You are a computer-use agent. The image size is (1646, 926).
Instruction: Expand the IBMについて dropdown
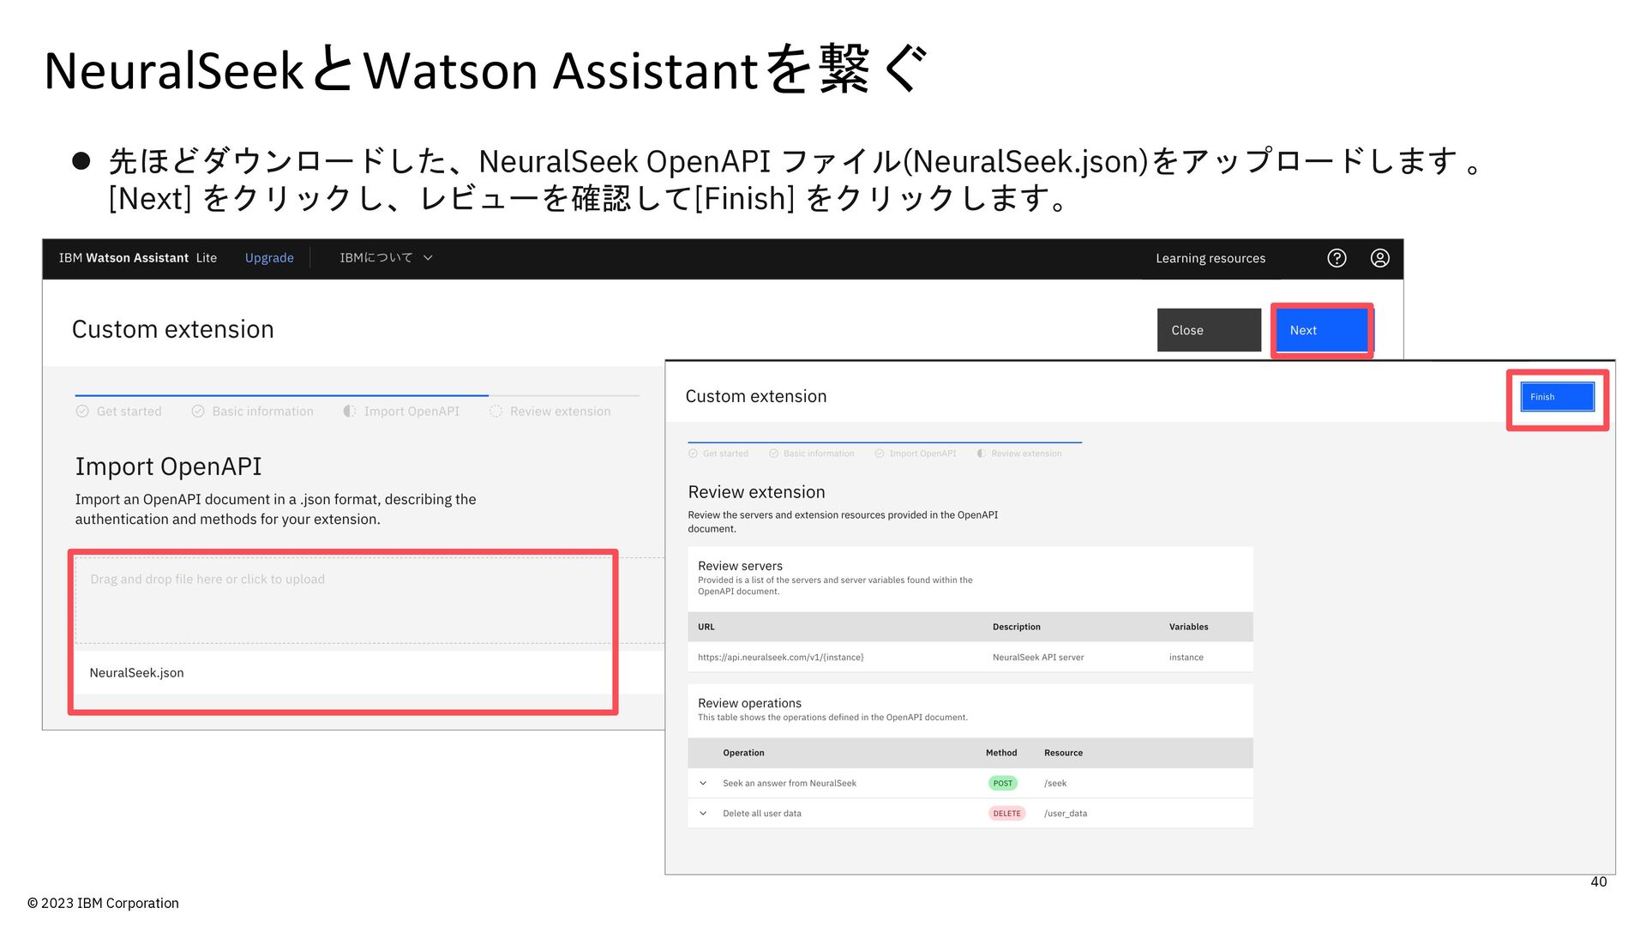tap(386, 258)
